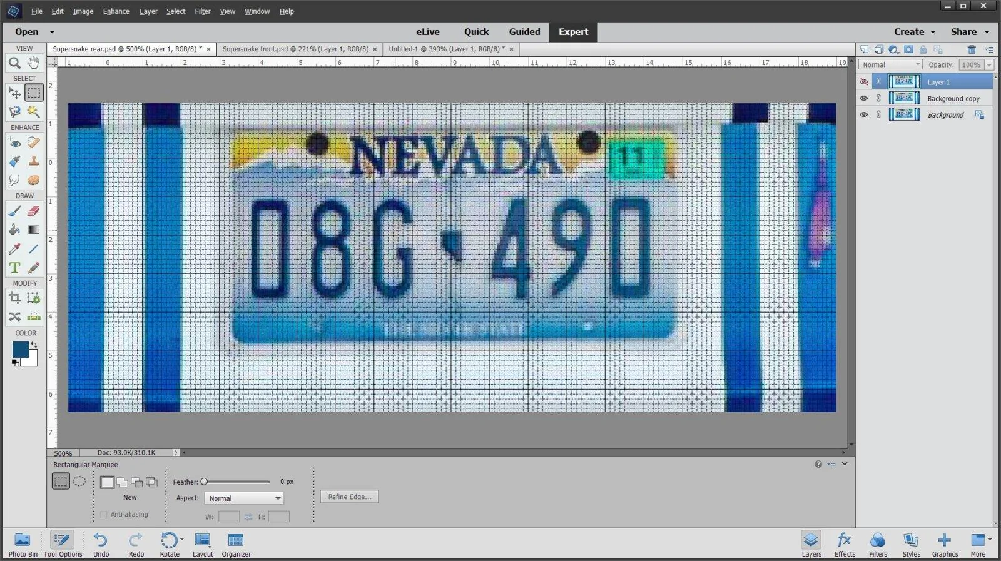1001x561 pixels.
Task: Select the Spot Healing Brush tool
Action: pyautogui.click(x=34, y=143)
